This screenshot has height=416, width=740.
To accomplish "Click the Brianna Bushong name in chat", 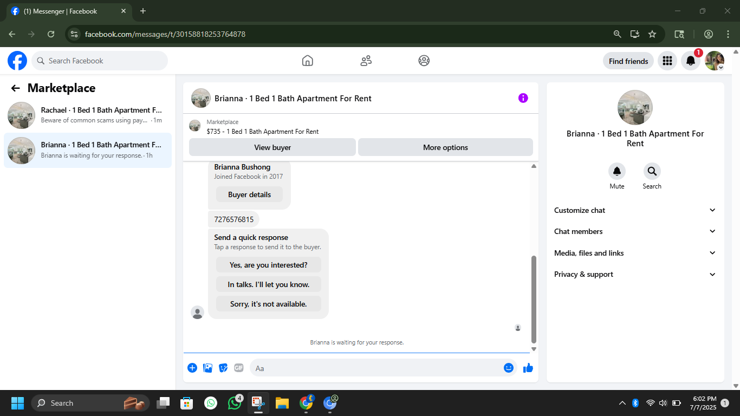I will pyautogui.click(x=242, y=167).
